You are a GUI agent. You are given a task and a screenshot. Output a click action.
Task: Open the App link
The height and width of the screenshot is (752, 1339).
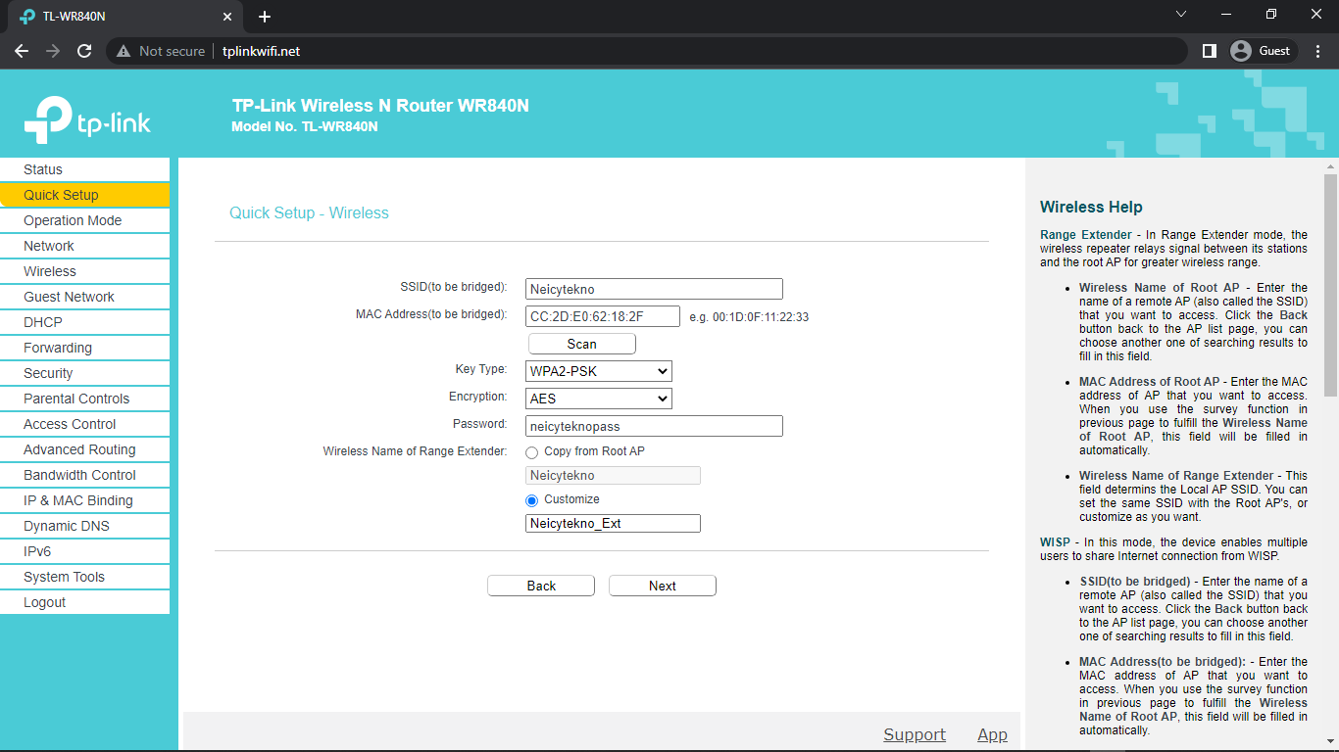coord(992,734)
